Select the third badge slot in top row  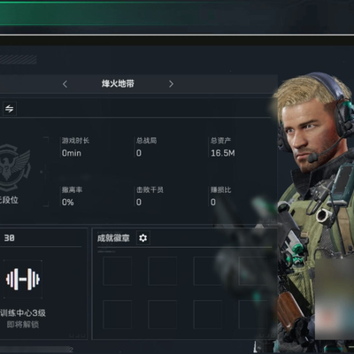(x=208, y=271)
